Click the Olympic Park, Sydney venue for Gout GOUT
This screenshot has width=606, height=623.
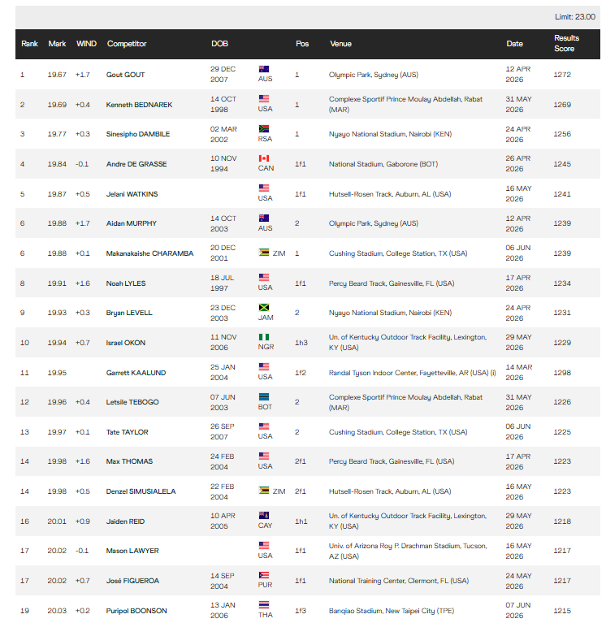point(373,75)
